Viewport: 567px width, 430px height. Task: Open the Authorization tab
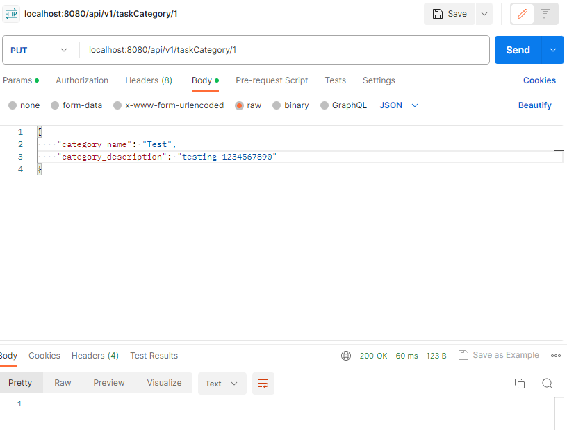tap(82, 80)
